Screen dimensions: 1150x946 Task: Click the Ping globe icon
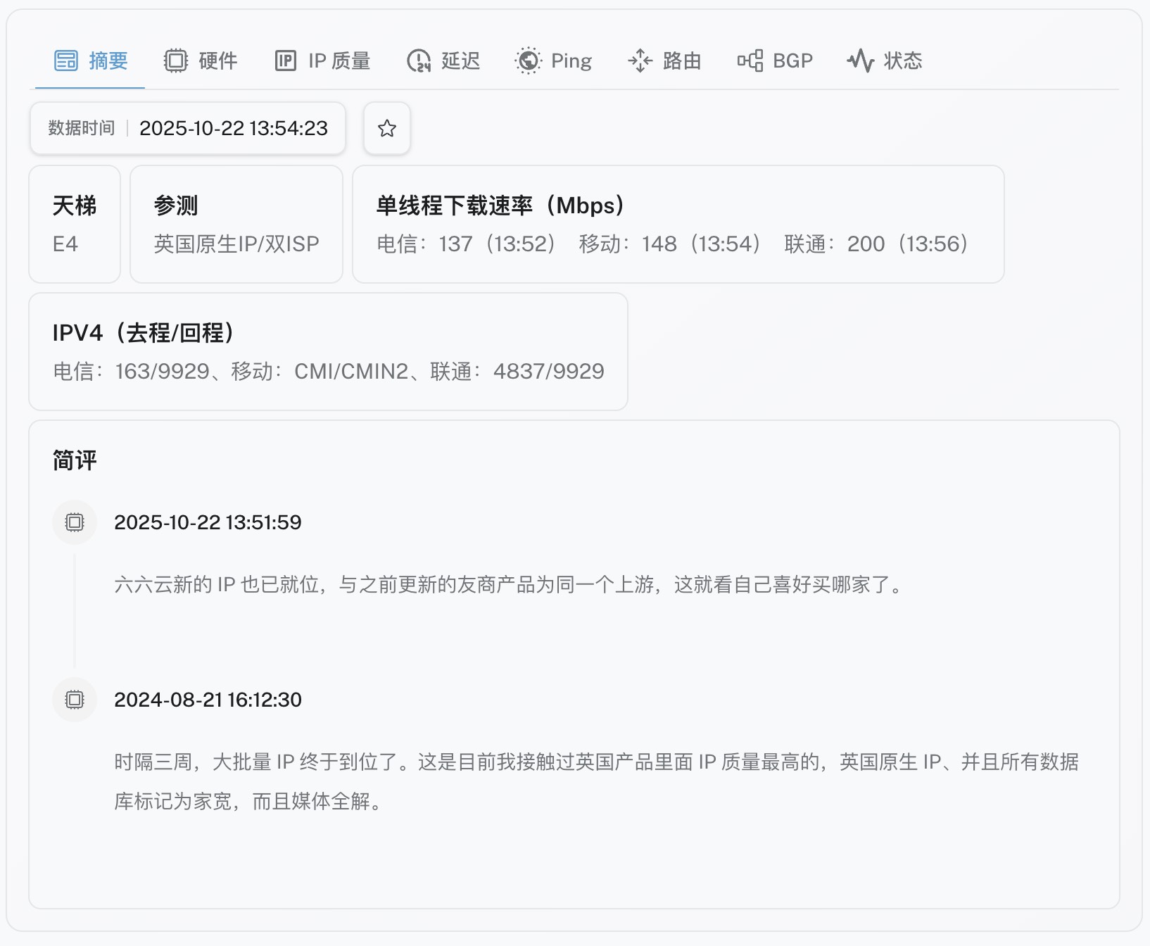point(528,61)
